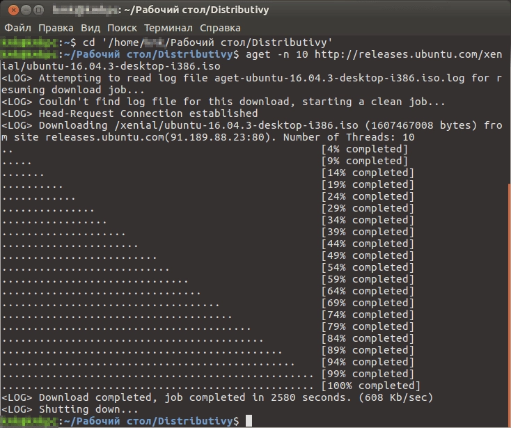Click the '(608 Kb/sec)' speed text
This screenshot has width=511, height=428.
point(395,397)
